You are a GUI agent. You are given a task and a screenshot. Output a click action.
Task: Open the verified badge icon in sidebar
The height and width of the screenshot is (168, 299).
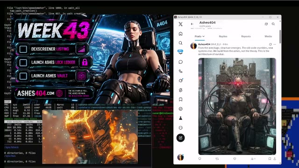click(180, 109)
